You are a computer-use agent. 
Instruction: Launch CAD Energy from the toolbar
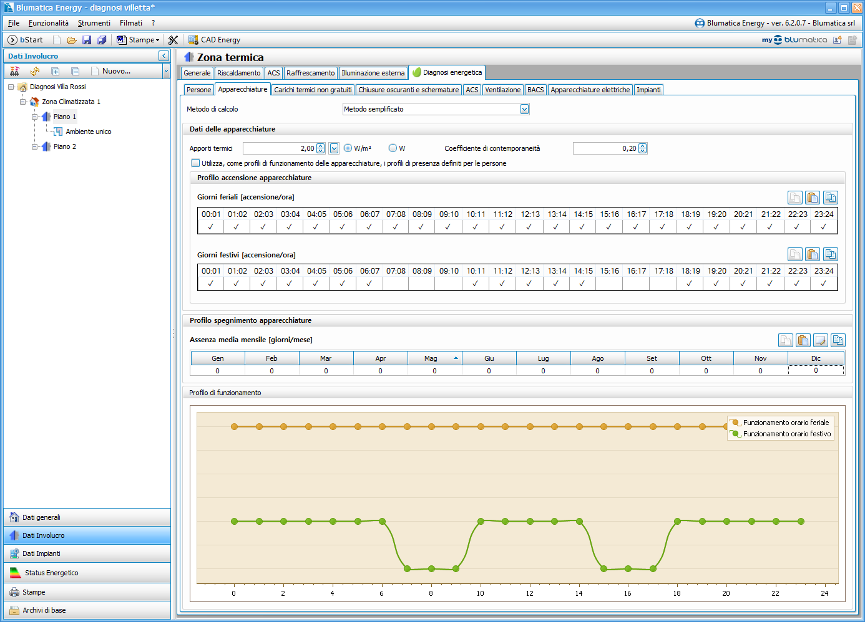[x=214, y=40]
